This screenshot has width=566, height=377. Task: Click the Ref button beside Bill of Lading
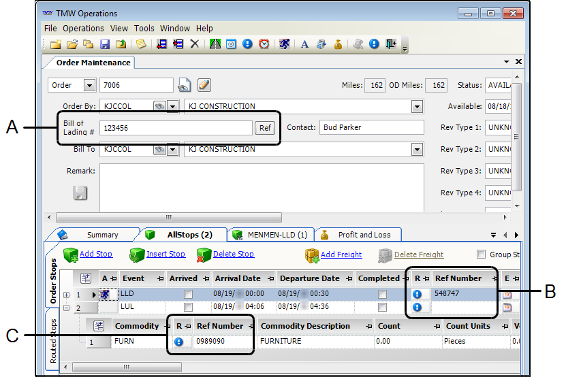(265, 128)
